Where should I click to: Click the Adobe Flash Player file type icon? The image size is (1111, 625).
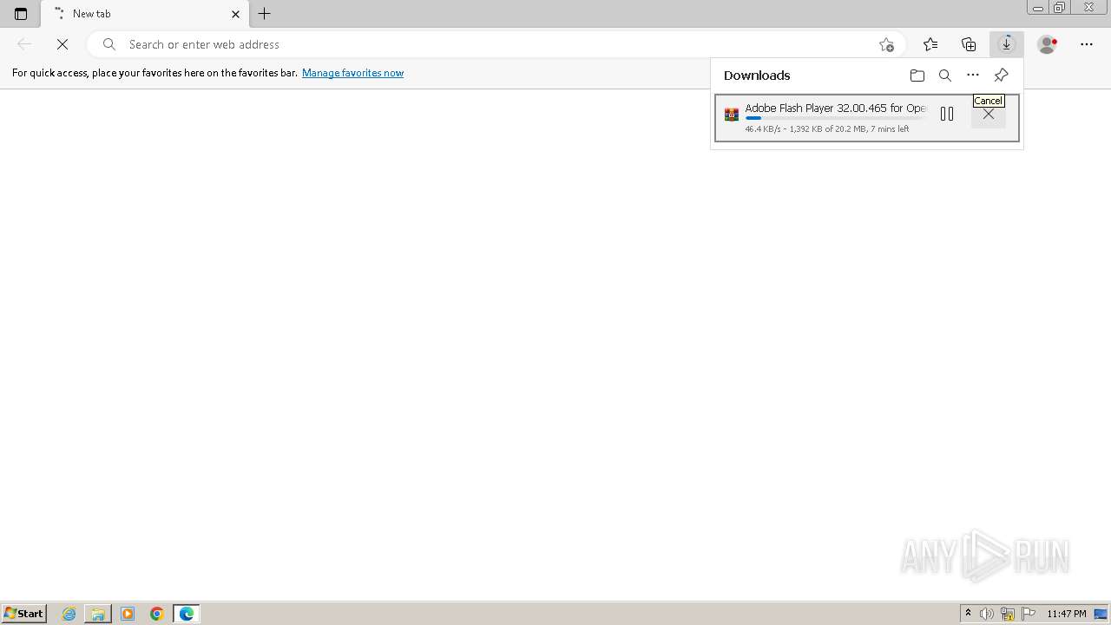point(732,115)
